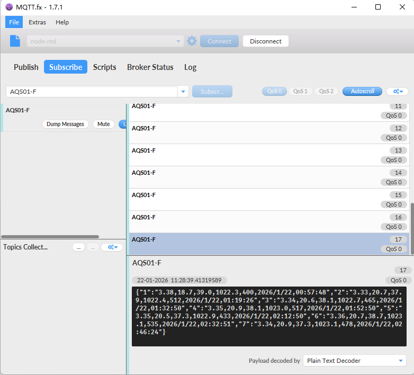Click the topic input field AQS01-F
Image resolution: width=414 pixels, height=375 pixels.
(92, 92)
